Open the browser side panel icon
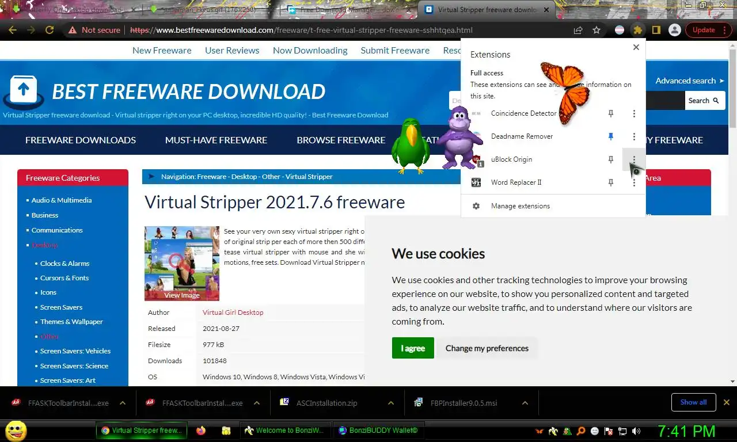 coord(656,30)
